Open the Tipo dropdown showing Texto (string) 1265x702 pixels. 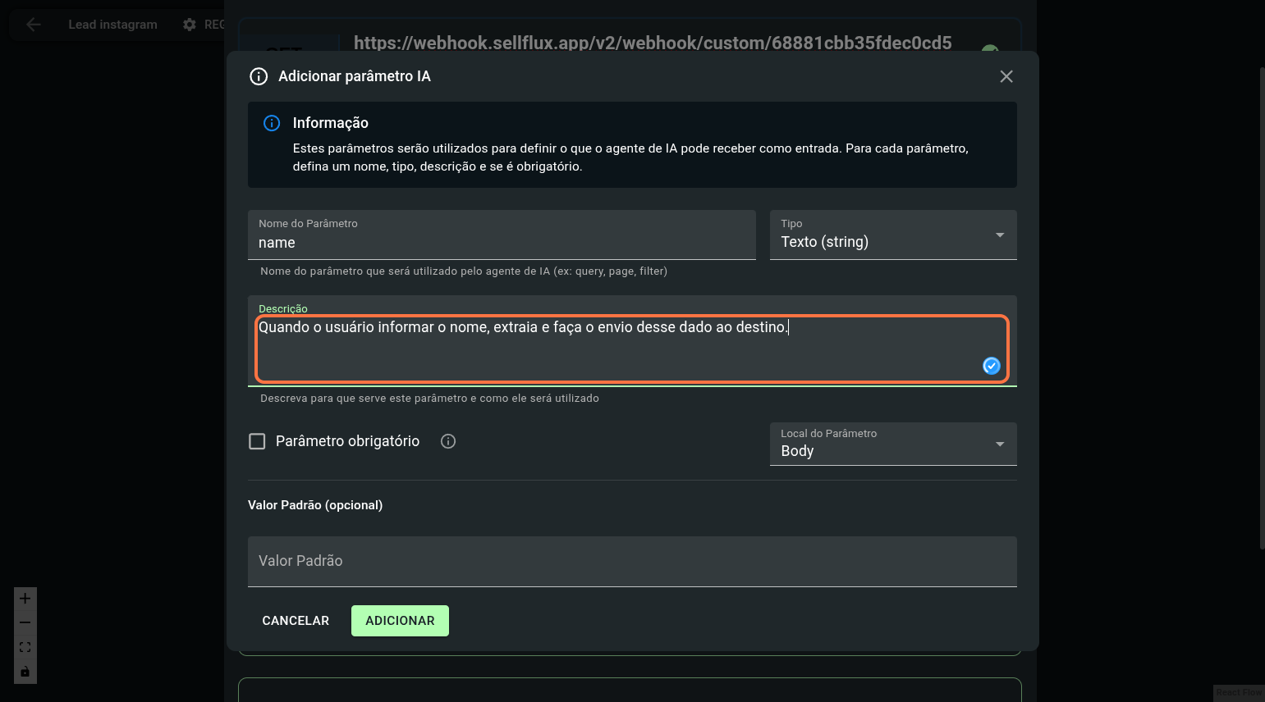892,235
